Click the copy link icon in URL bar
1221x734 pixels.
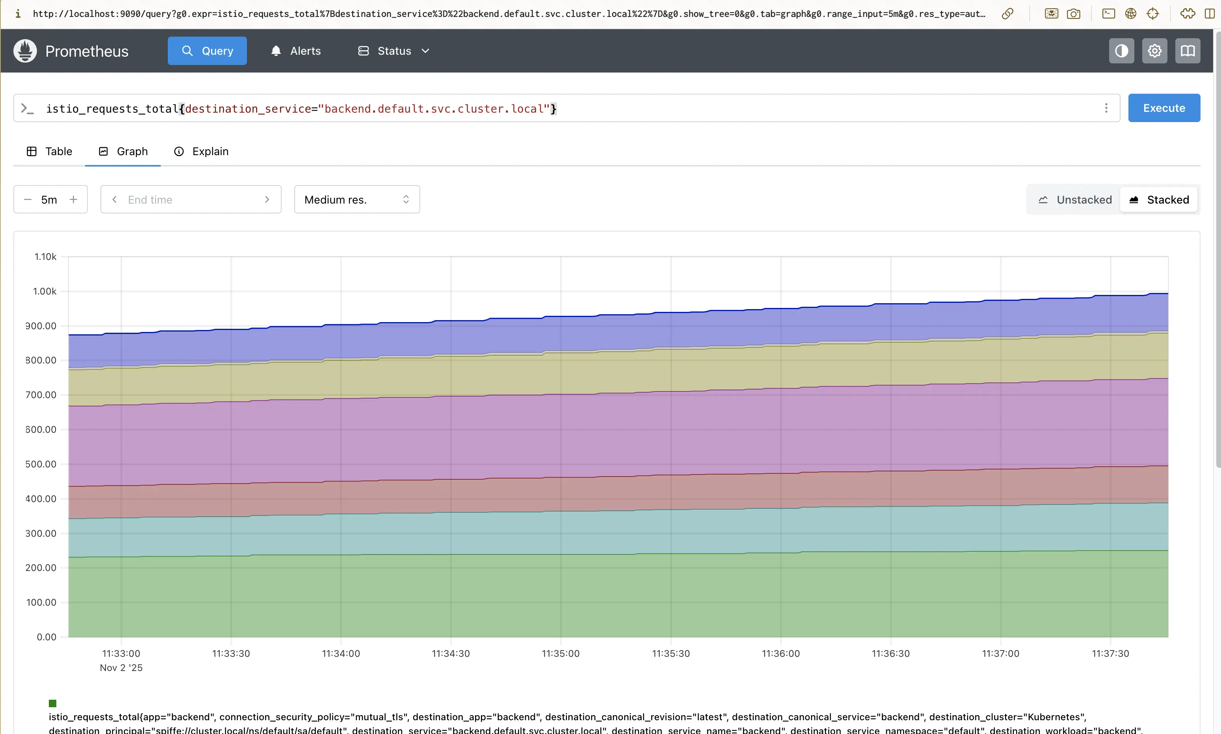tap(1007, 14)
